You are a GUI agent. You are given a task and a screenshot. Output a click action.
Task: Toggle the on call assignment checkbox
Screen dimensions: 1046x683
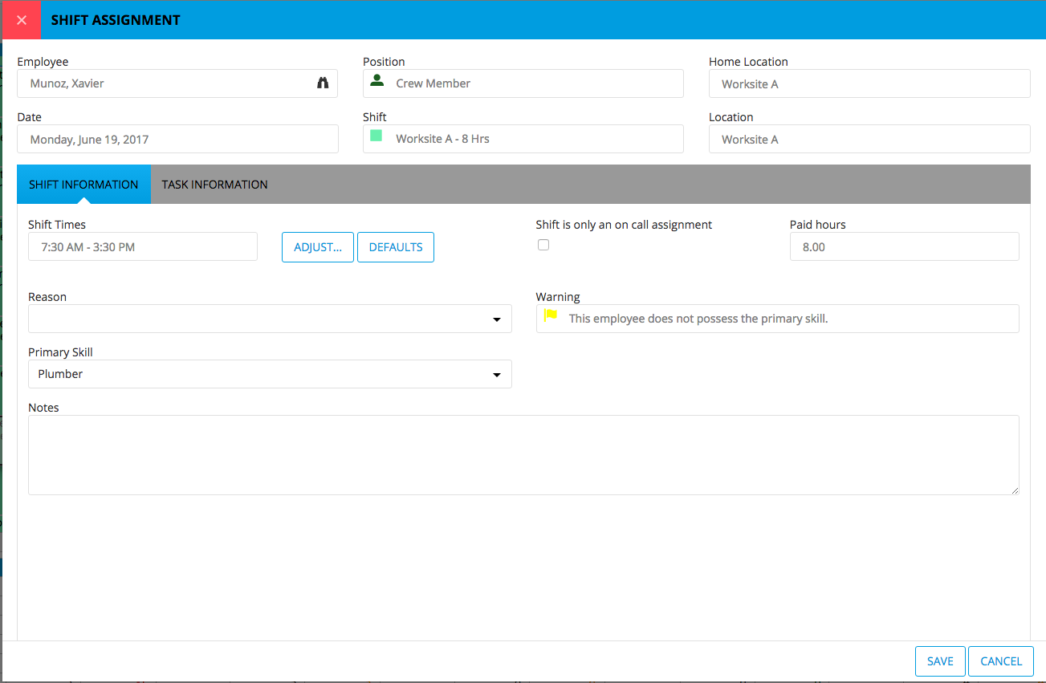[543, 245]
